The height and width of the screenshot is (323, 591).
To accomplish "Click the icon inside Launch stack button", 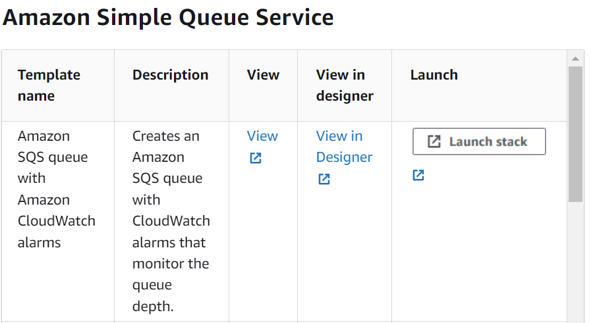I will click(434, 141).
